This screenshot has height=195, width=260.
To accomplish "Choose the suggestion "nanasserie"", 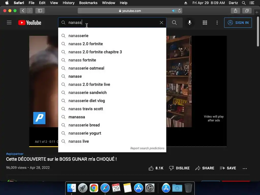I will 112,36.
